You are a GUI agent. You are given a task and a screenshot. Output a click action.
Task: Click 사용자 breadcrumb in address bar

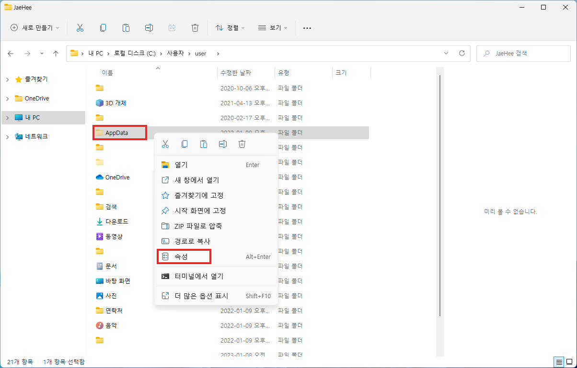[x=175, y=54]
